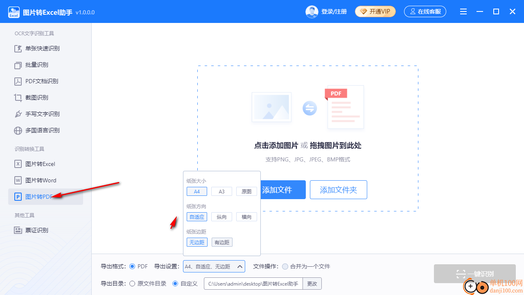The height and width of the screenshot is (295, 524).
Task: Click the 支持PNG、JPG、JPEG、BMP格式 hint text
Action: click(308, 159)
